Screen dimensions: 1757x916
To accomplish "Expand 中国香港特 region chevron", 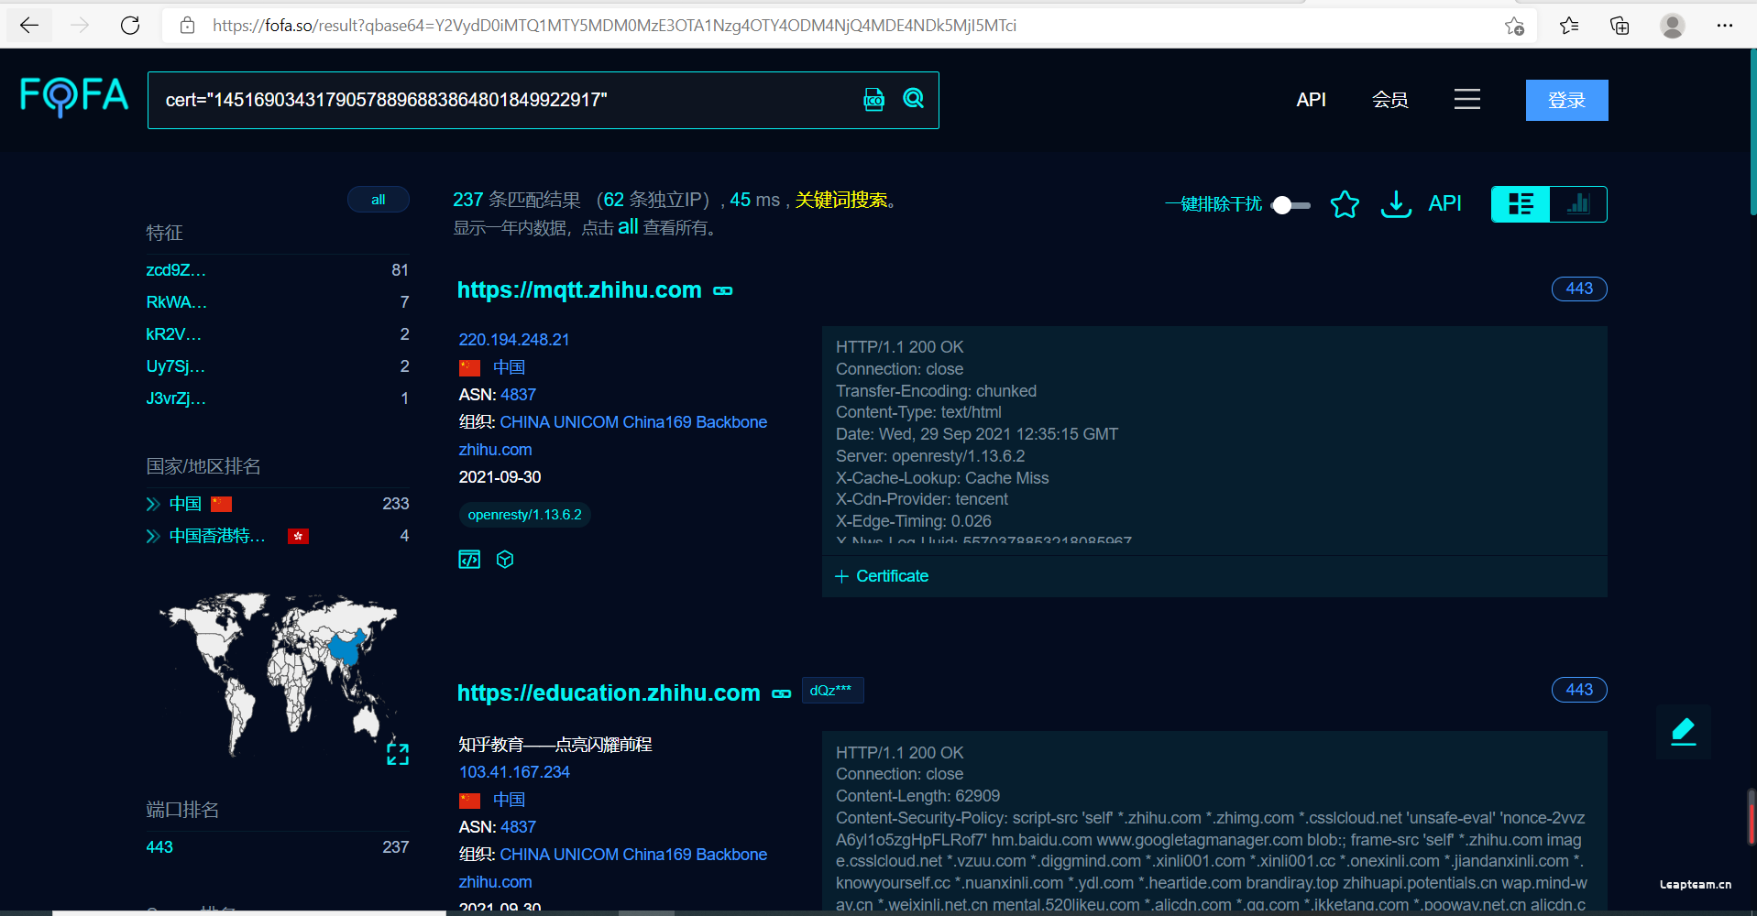I will click(153, 536).
